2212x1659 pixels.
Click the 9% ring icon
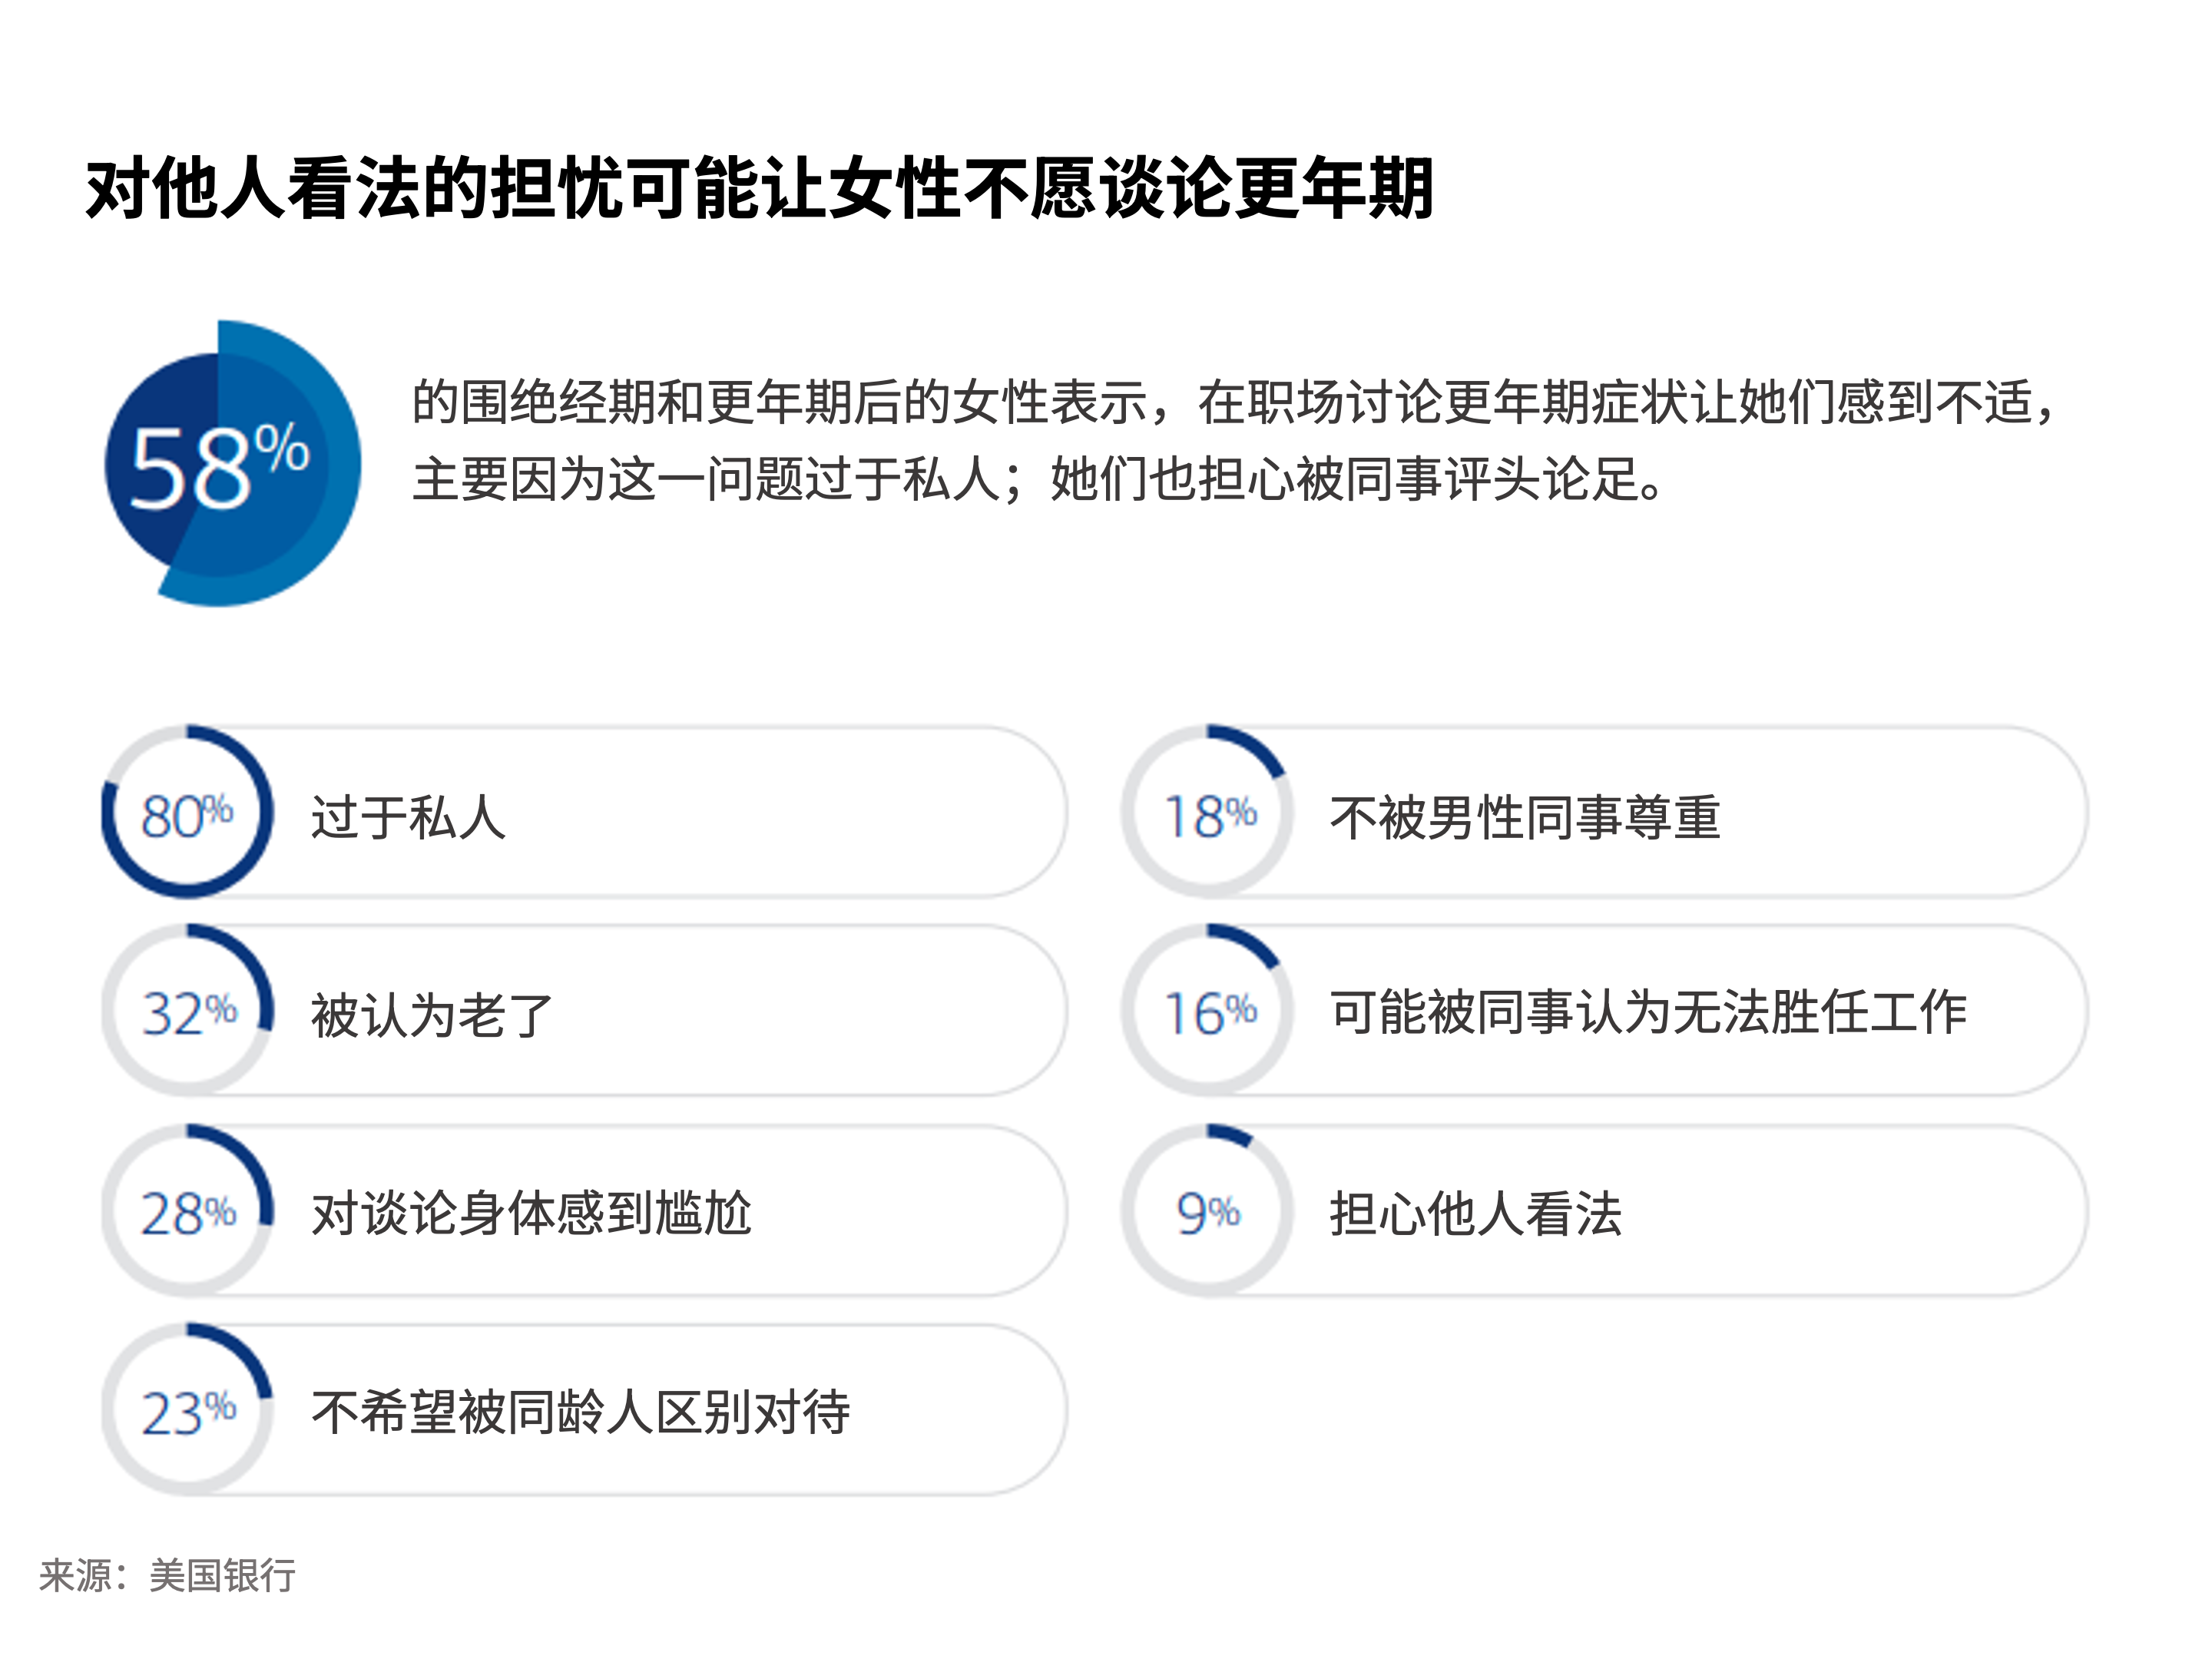pos(1208,1211)
